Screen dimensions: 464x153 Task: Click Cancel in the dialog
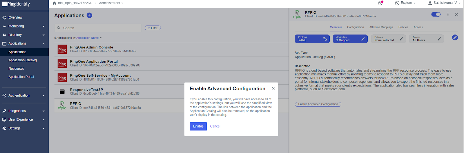[215, 126]
